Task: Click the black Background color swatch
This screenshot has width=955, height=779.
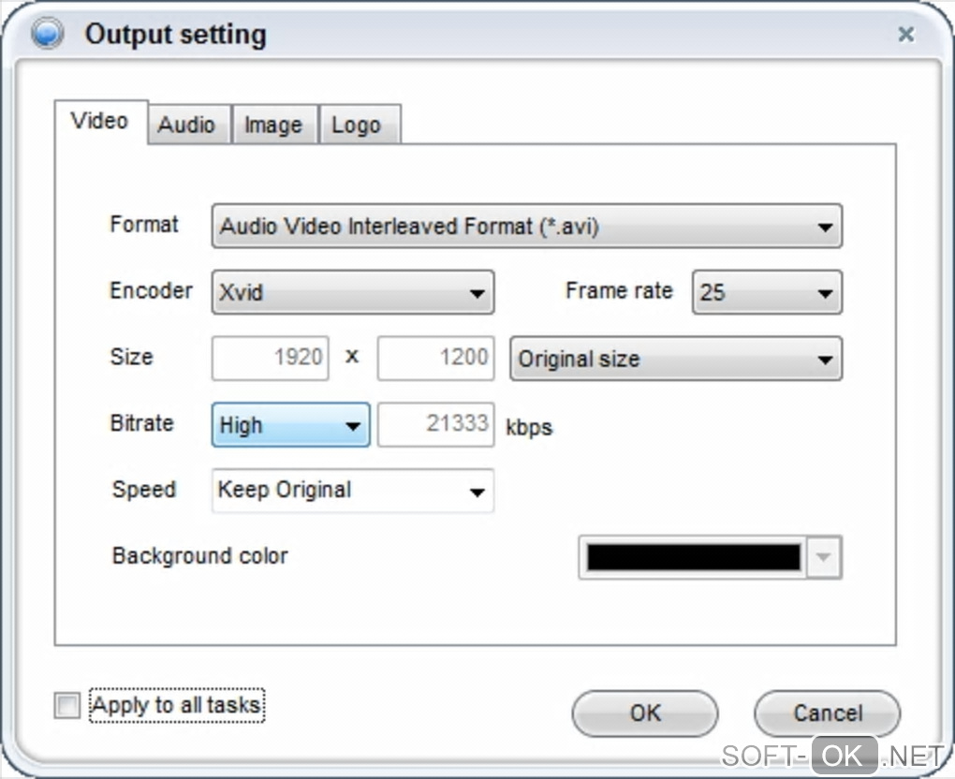Action: coord(693,557)
